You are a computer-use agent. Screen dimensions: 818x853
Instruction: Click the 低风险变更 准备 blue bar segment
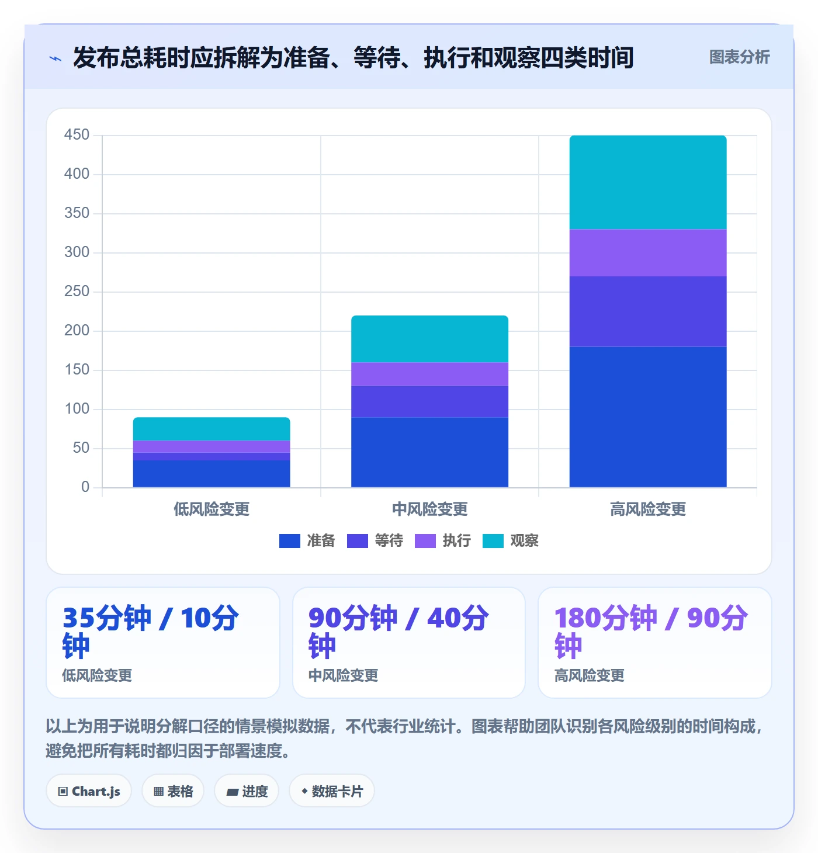pos(212,474)
